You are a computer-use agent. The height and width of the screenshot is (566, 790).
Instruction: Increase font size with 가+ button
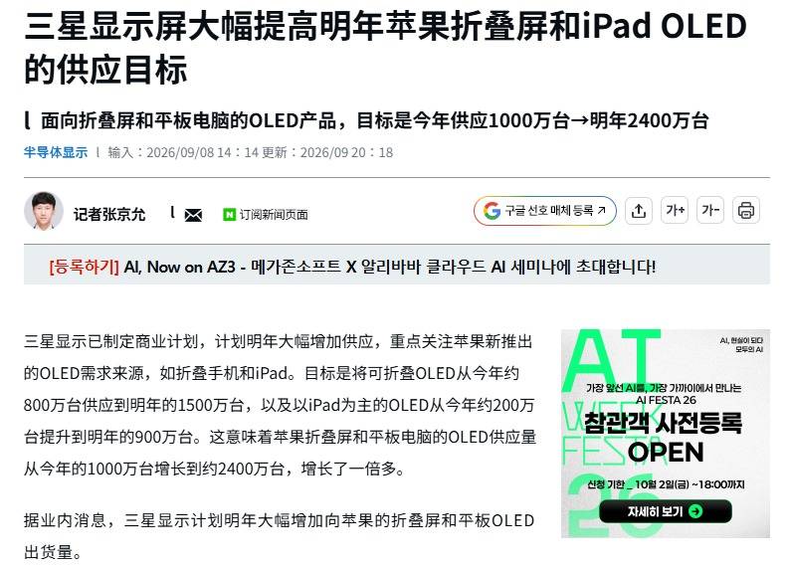click(x=675, y=210)
